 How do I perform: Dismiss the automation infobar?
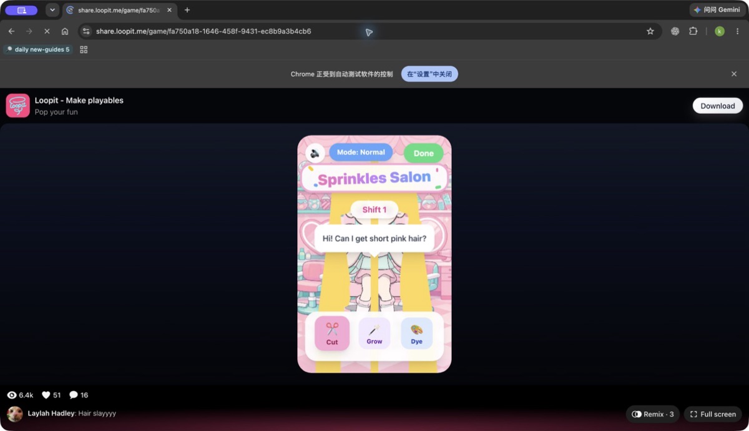tap(734, 74)
